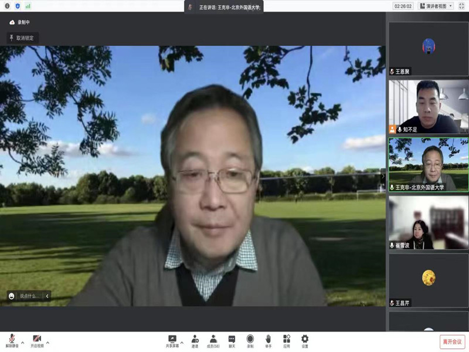This screenshot has height=352, width=469.
Task: Click the 录制中 recording status indicator
Action: [x=20, y=22]
